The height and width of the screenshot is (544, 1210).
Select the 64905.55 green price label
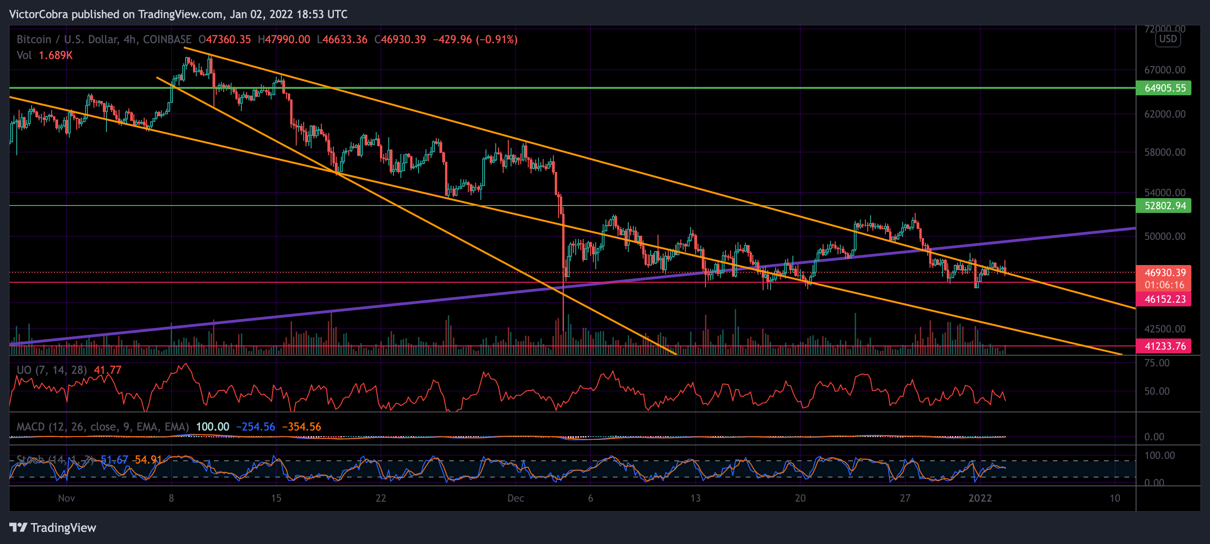coord(1163,88)
